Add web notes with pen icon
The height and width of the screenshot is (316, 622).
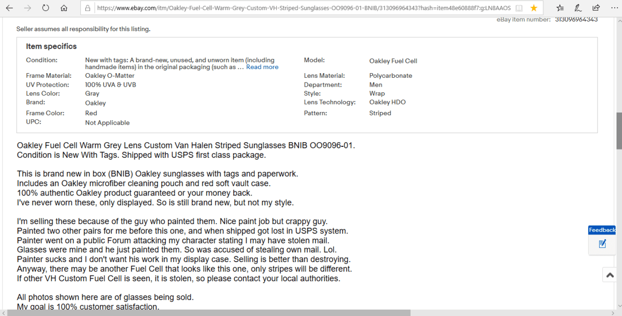[578, 8]
